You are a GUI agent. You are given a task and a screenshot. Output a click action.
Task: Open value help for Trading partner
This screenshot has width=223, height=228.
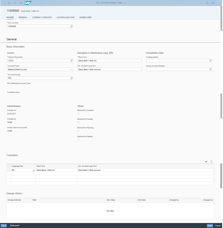210,60
